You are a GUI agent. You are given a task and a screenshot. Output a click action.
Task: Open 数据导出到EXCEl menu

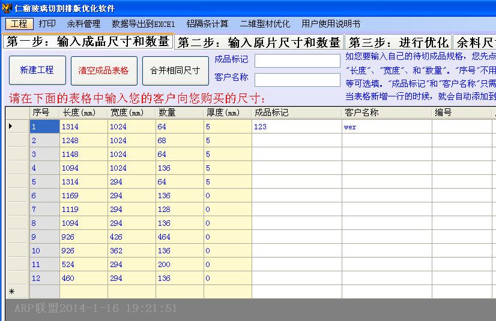143,24
